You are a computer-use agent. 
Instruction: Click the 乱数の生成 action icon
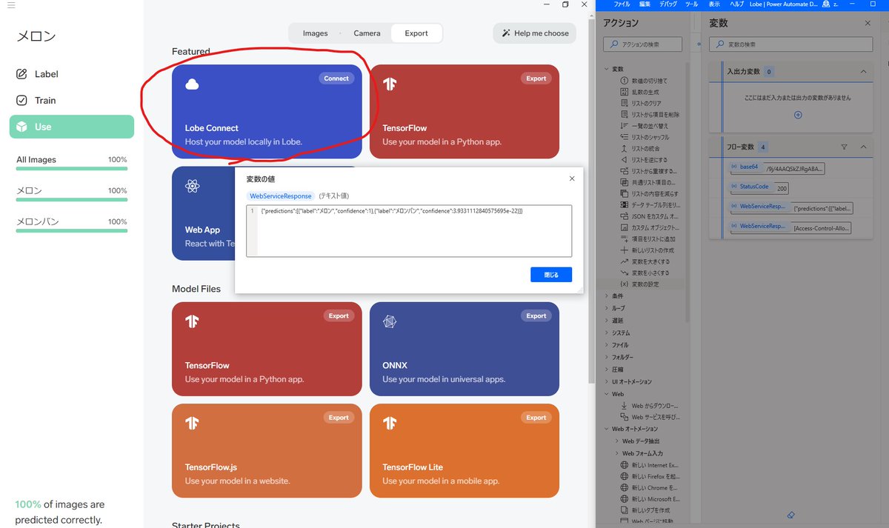click(x=625, y=92)
